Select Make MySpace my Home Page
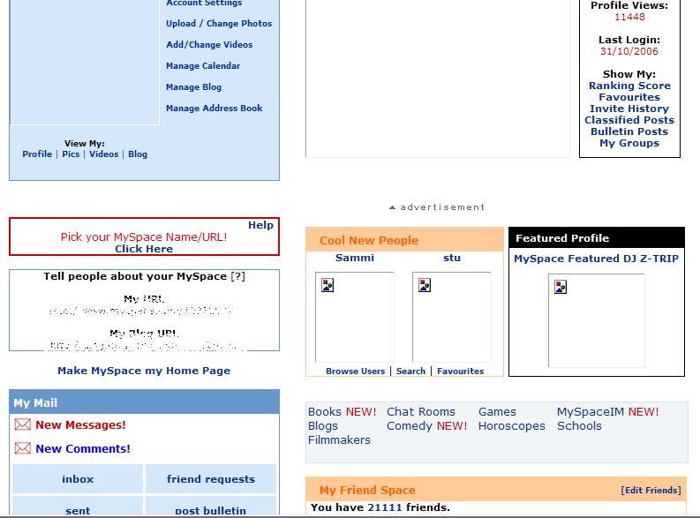700x518 pixels. click(144, 371)
